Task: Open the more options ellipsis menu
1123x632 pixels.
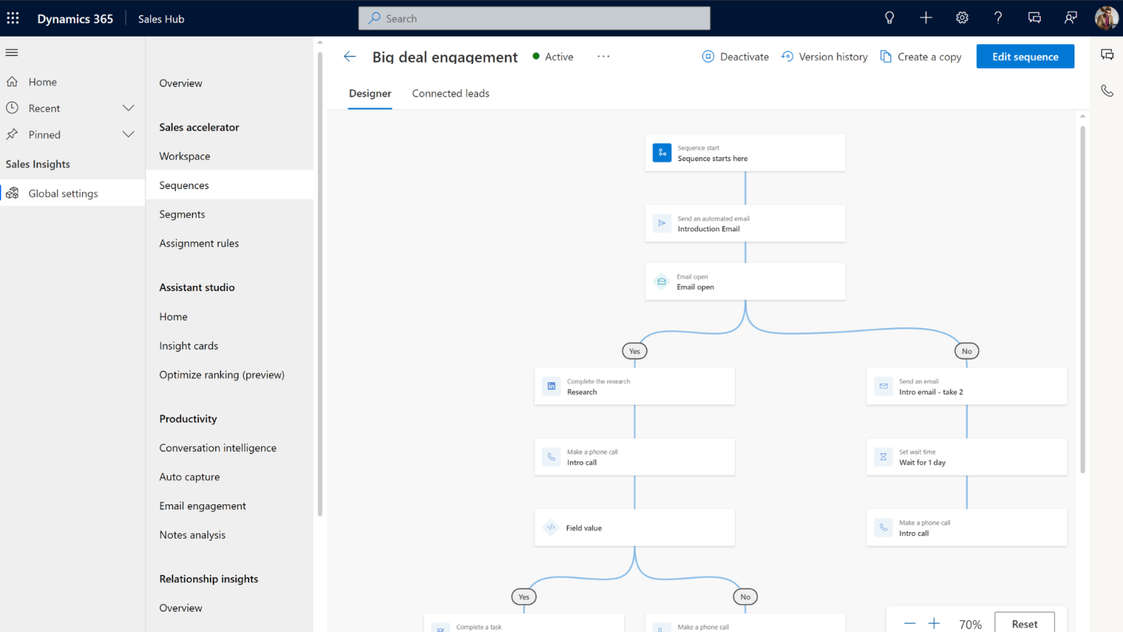Action: [604, 57]
